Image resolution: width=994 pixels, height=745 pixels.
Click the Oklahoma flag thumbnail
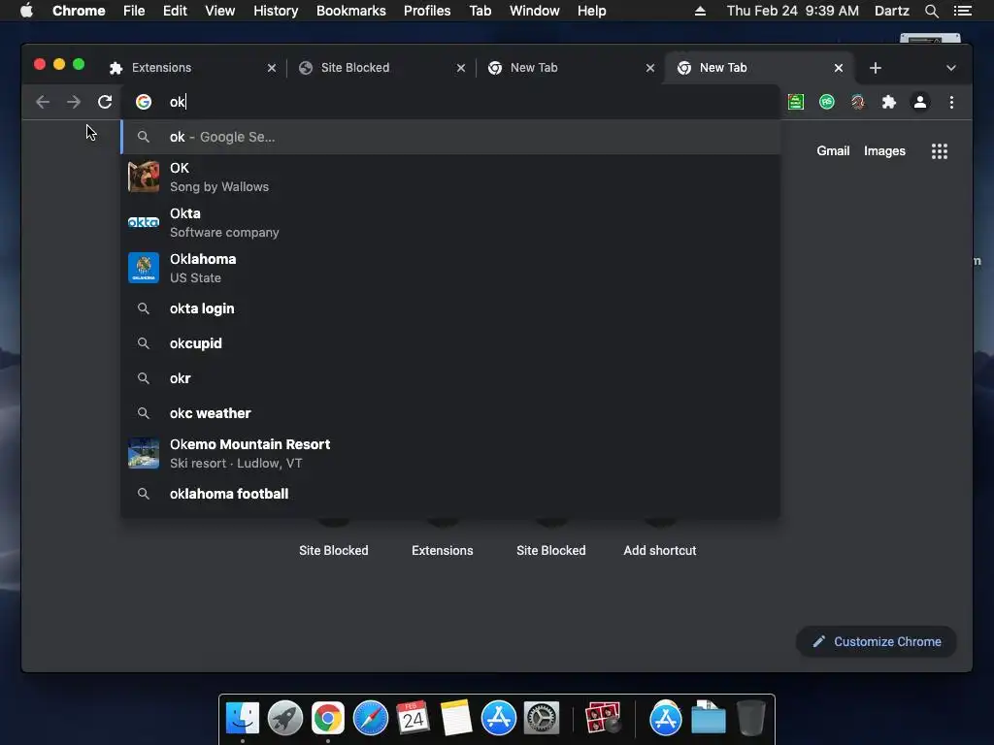tap(144, 268)
